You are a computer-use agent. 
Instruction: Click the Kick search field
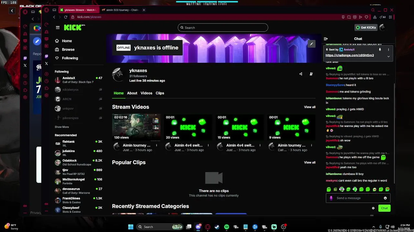coord(223,28)
